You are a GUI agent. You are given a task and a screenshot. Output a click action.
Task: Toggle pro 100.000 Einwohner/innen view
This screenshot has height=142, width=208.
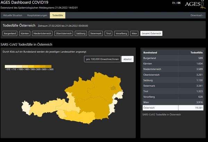tap(102, 59)
